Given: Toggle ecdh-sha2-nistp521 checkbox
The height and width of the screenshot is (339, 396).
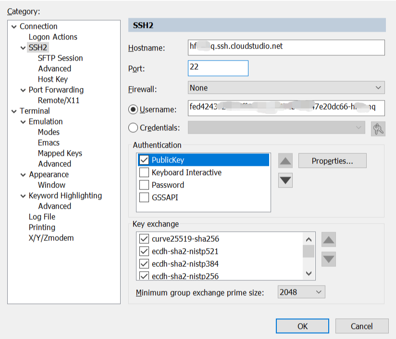Looking at the screenshot, I should pos(144,251).
